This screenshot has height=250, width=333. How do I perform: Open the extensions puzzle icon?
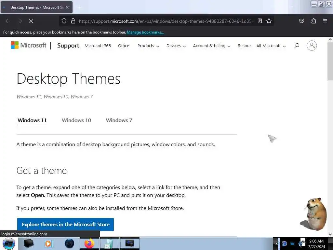click(313, 21)
